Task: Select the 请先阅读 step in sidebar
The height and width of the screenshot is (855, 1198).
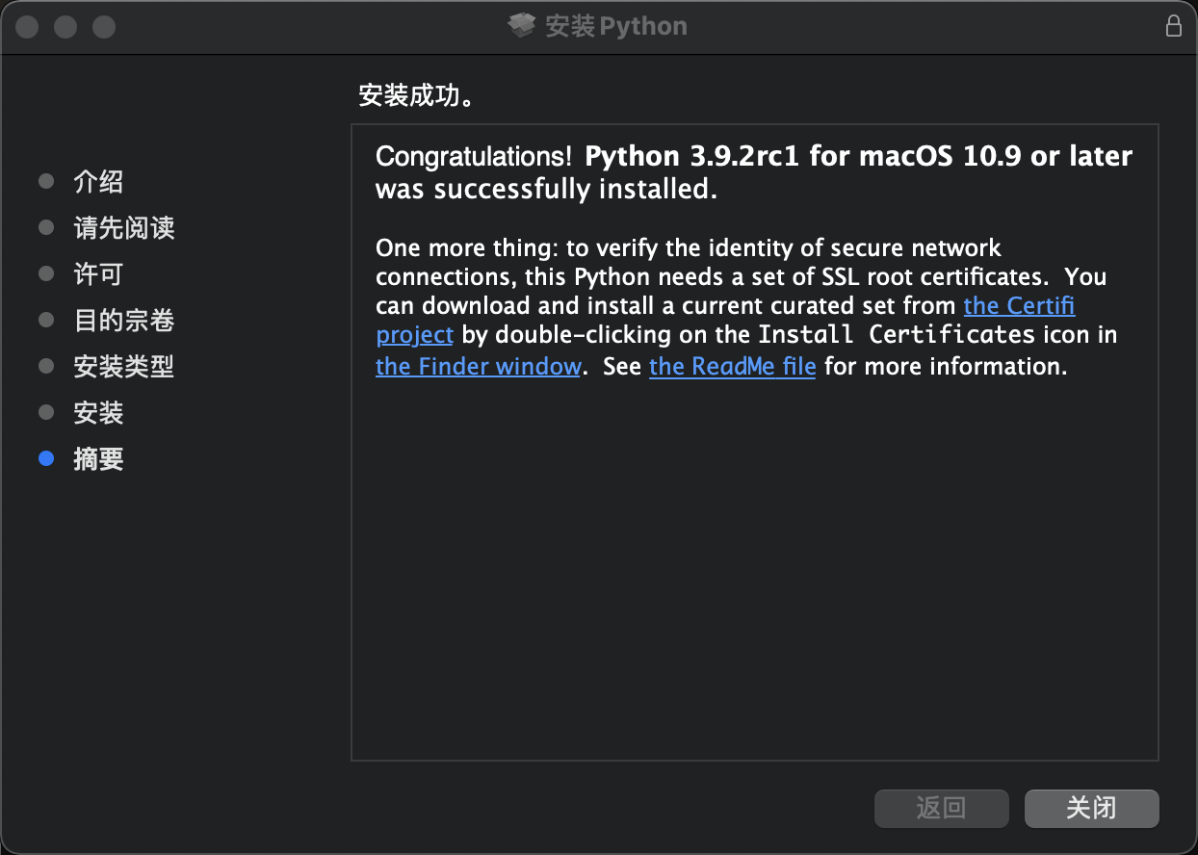Action: [x=123, y=228]
